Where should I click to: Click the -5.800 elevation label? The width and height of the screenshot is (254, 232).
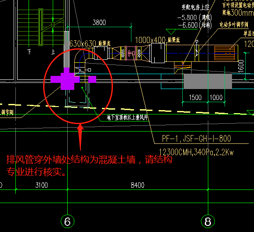point(187,18)
